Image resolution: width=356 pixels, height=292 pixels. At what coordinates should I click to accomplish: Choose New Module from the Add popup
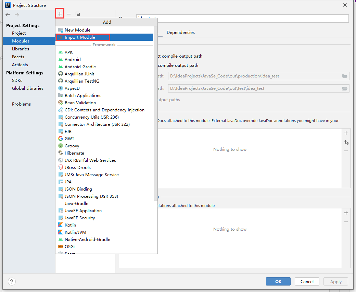[77, 30]
